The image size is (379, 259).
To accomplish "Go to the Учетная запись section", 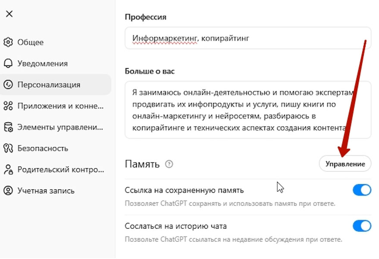I will pyautogui.click(x=46, y=190).
